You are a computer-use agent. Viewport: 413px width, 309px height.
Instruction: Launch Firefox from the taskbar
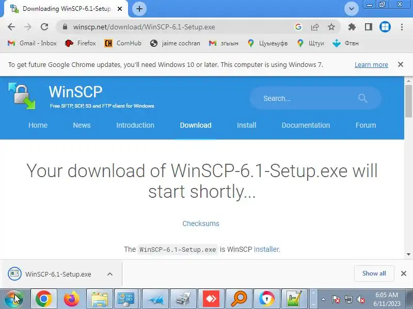tap(71, 299)
